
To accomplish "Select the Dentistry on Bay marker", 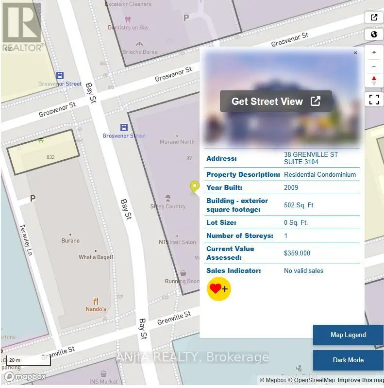I will point(128,19).
